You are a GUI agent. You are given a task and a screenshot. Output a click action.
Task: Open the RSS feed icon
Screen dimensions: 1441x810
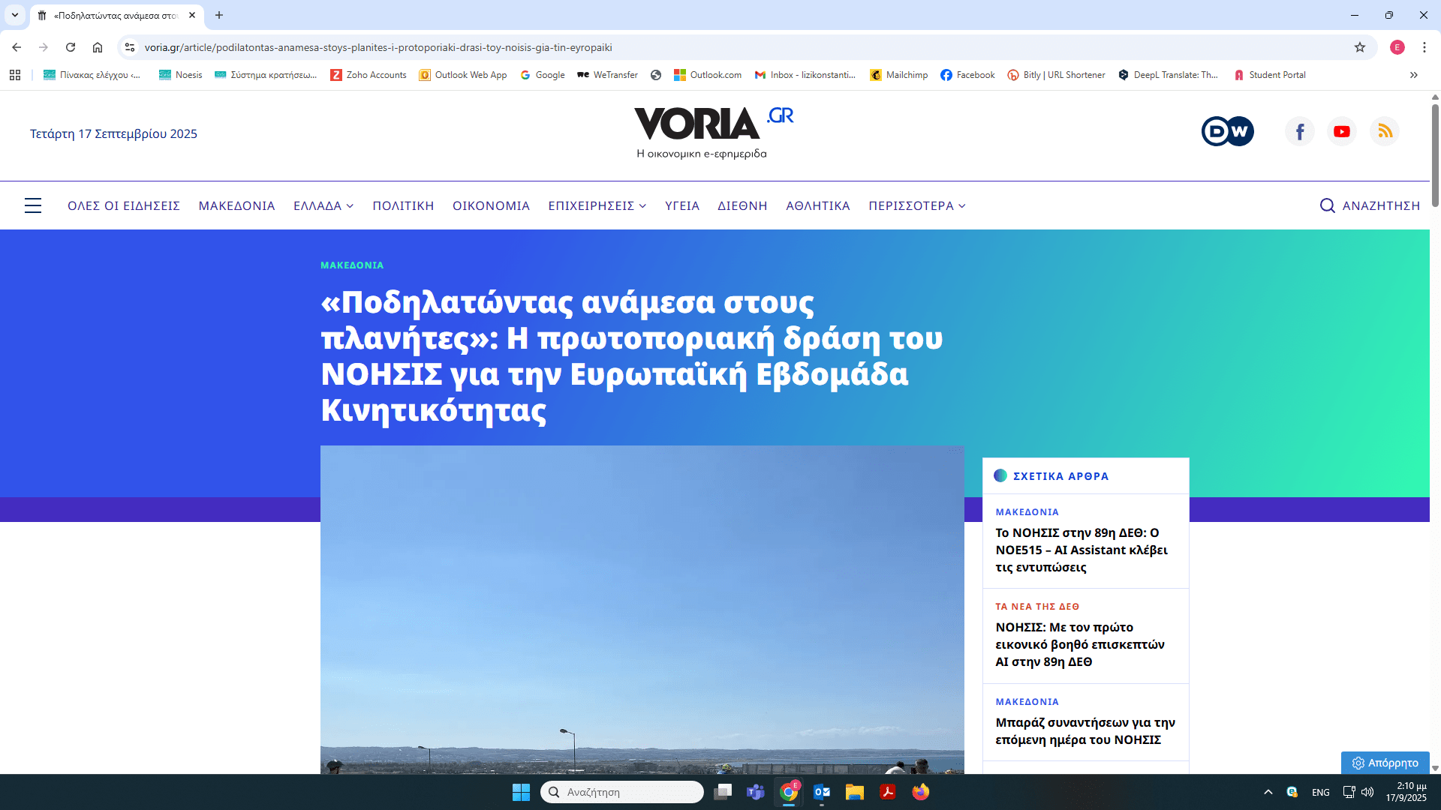[1385, 131]
